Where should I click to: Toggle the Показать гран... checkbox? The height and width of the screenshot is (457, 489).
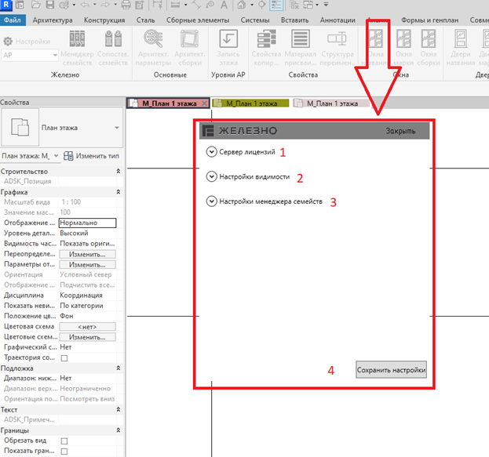click(x=64, y=451)
